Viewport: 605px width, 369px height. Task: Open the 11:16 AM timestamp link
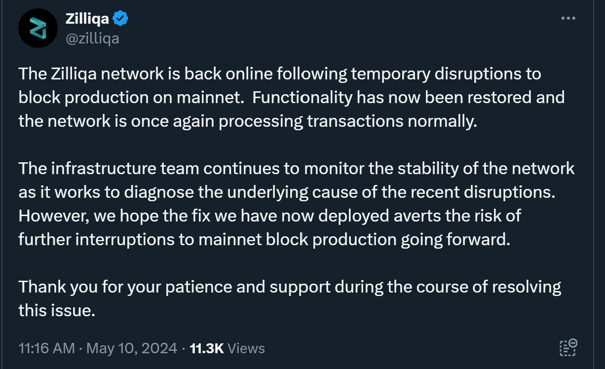(x=46, y=348)
